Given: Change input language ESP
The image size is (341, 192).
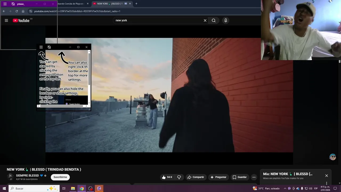Looking at the screenshot, I should tap(316, 189).
